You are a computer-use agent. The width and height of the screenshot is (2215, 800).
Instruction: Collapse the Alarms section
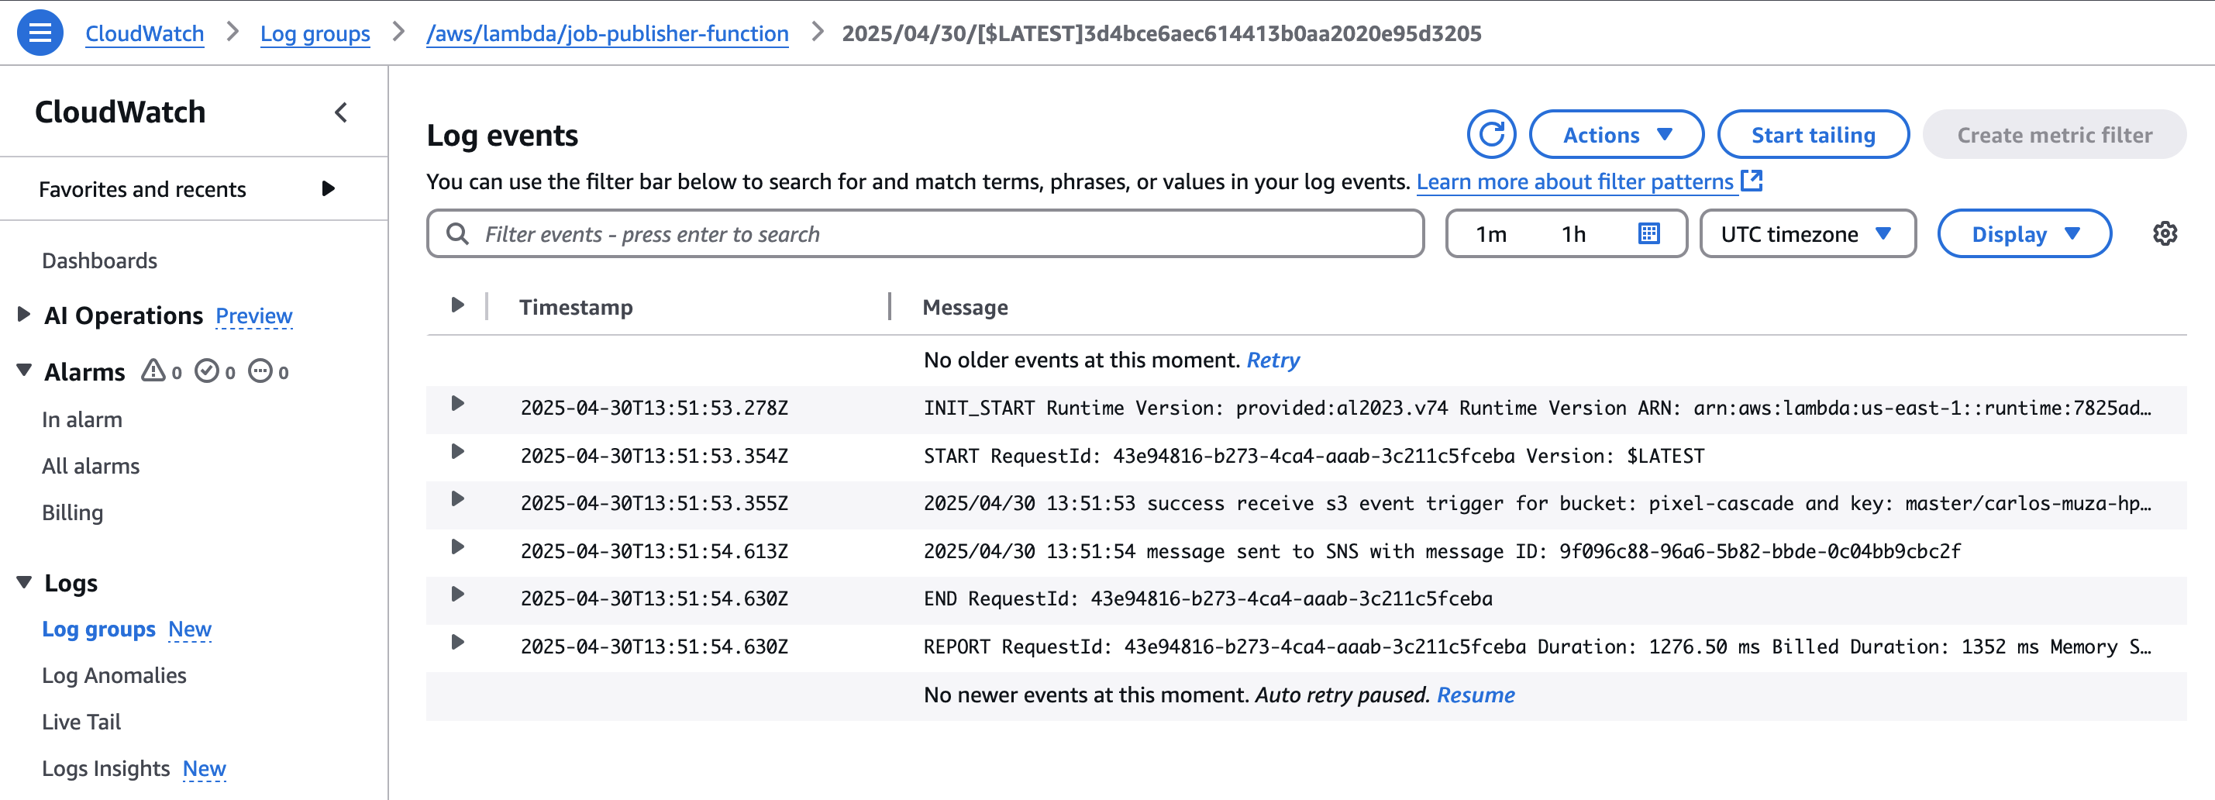coord(24,371)
